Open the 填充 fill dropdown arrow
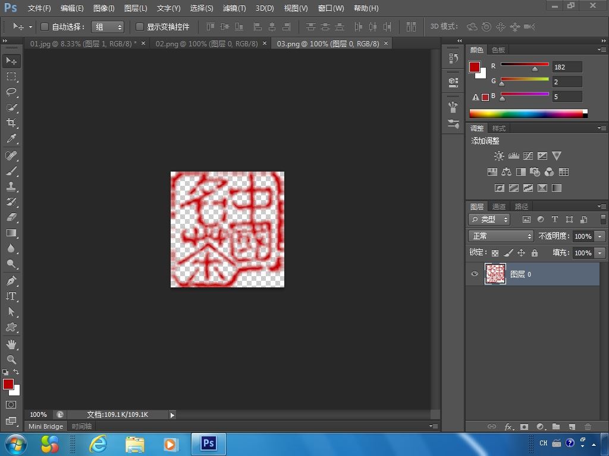This screenshot has height=456, width=609. (600, 253)
